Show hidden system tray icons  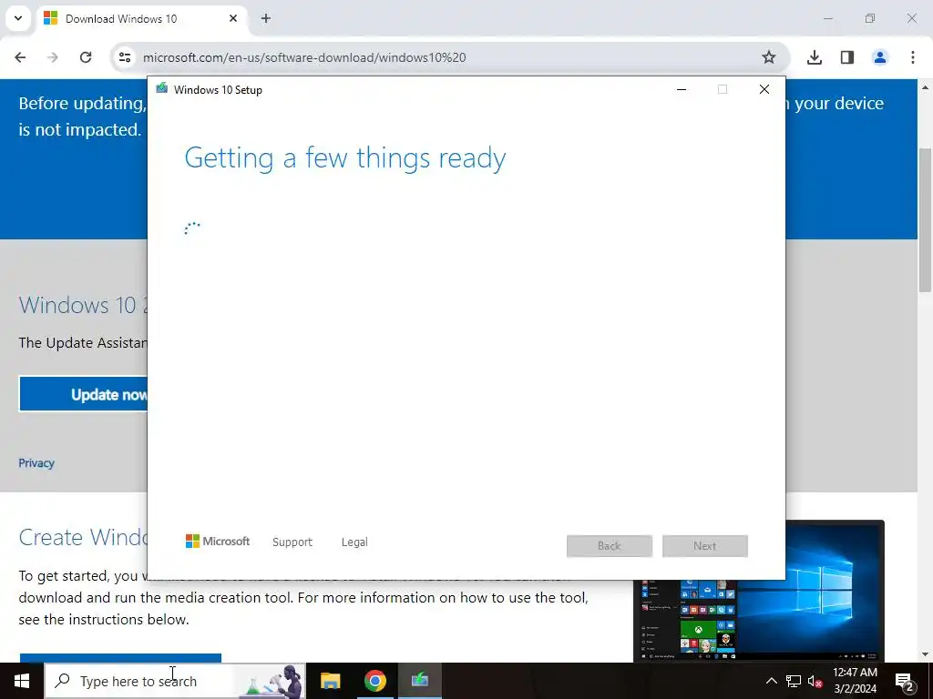click(771, 681)
